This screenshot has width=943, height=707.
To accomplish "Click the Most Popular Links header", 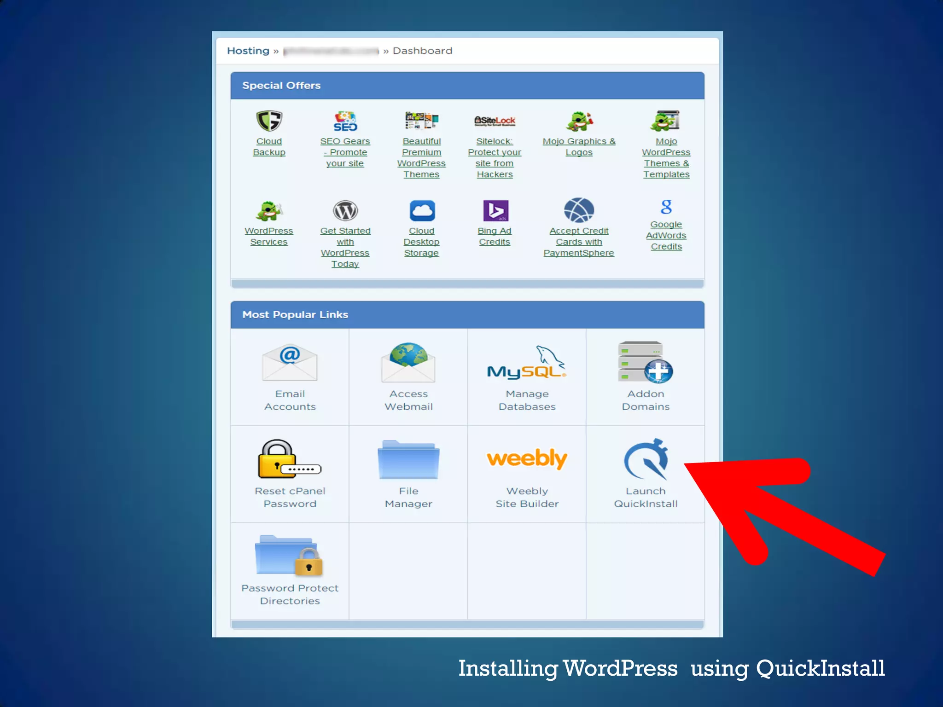I will point(467,314).
